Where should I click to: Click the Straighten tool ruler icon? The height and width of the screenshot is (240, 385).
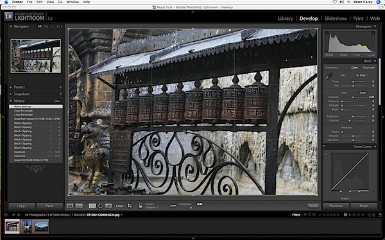click(173, 205)
